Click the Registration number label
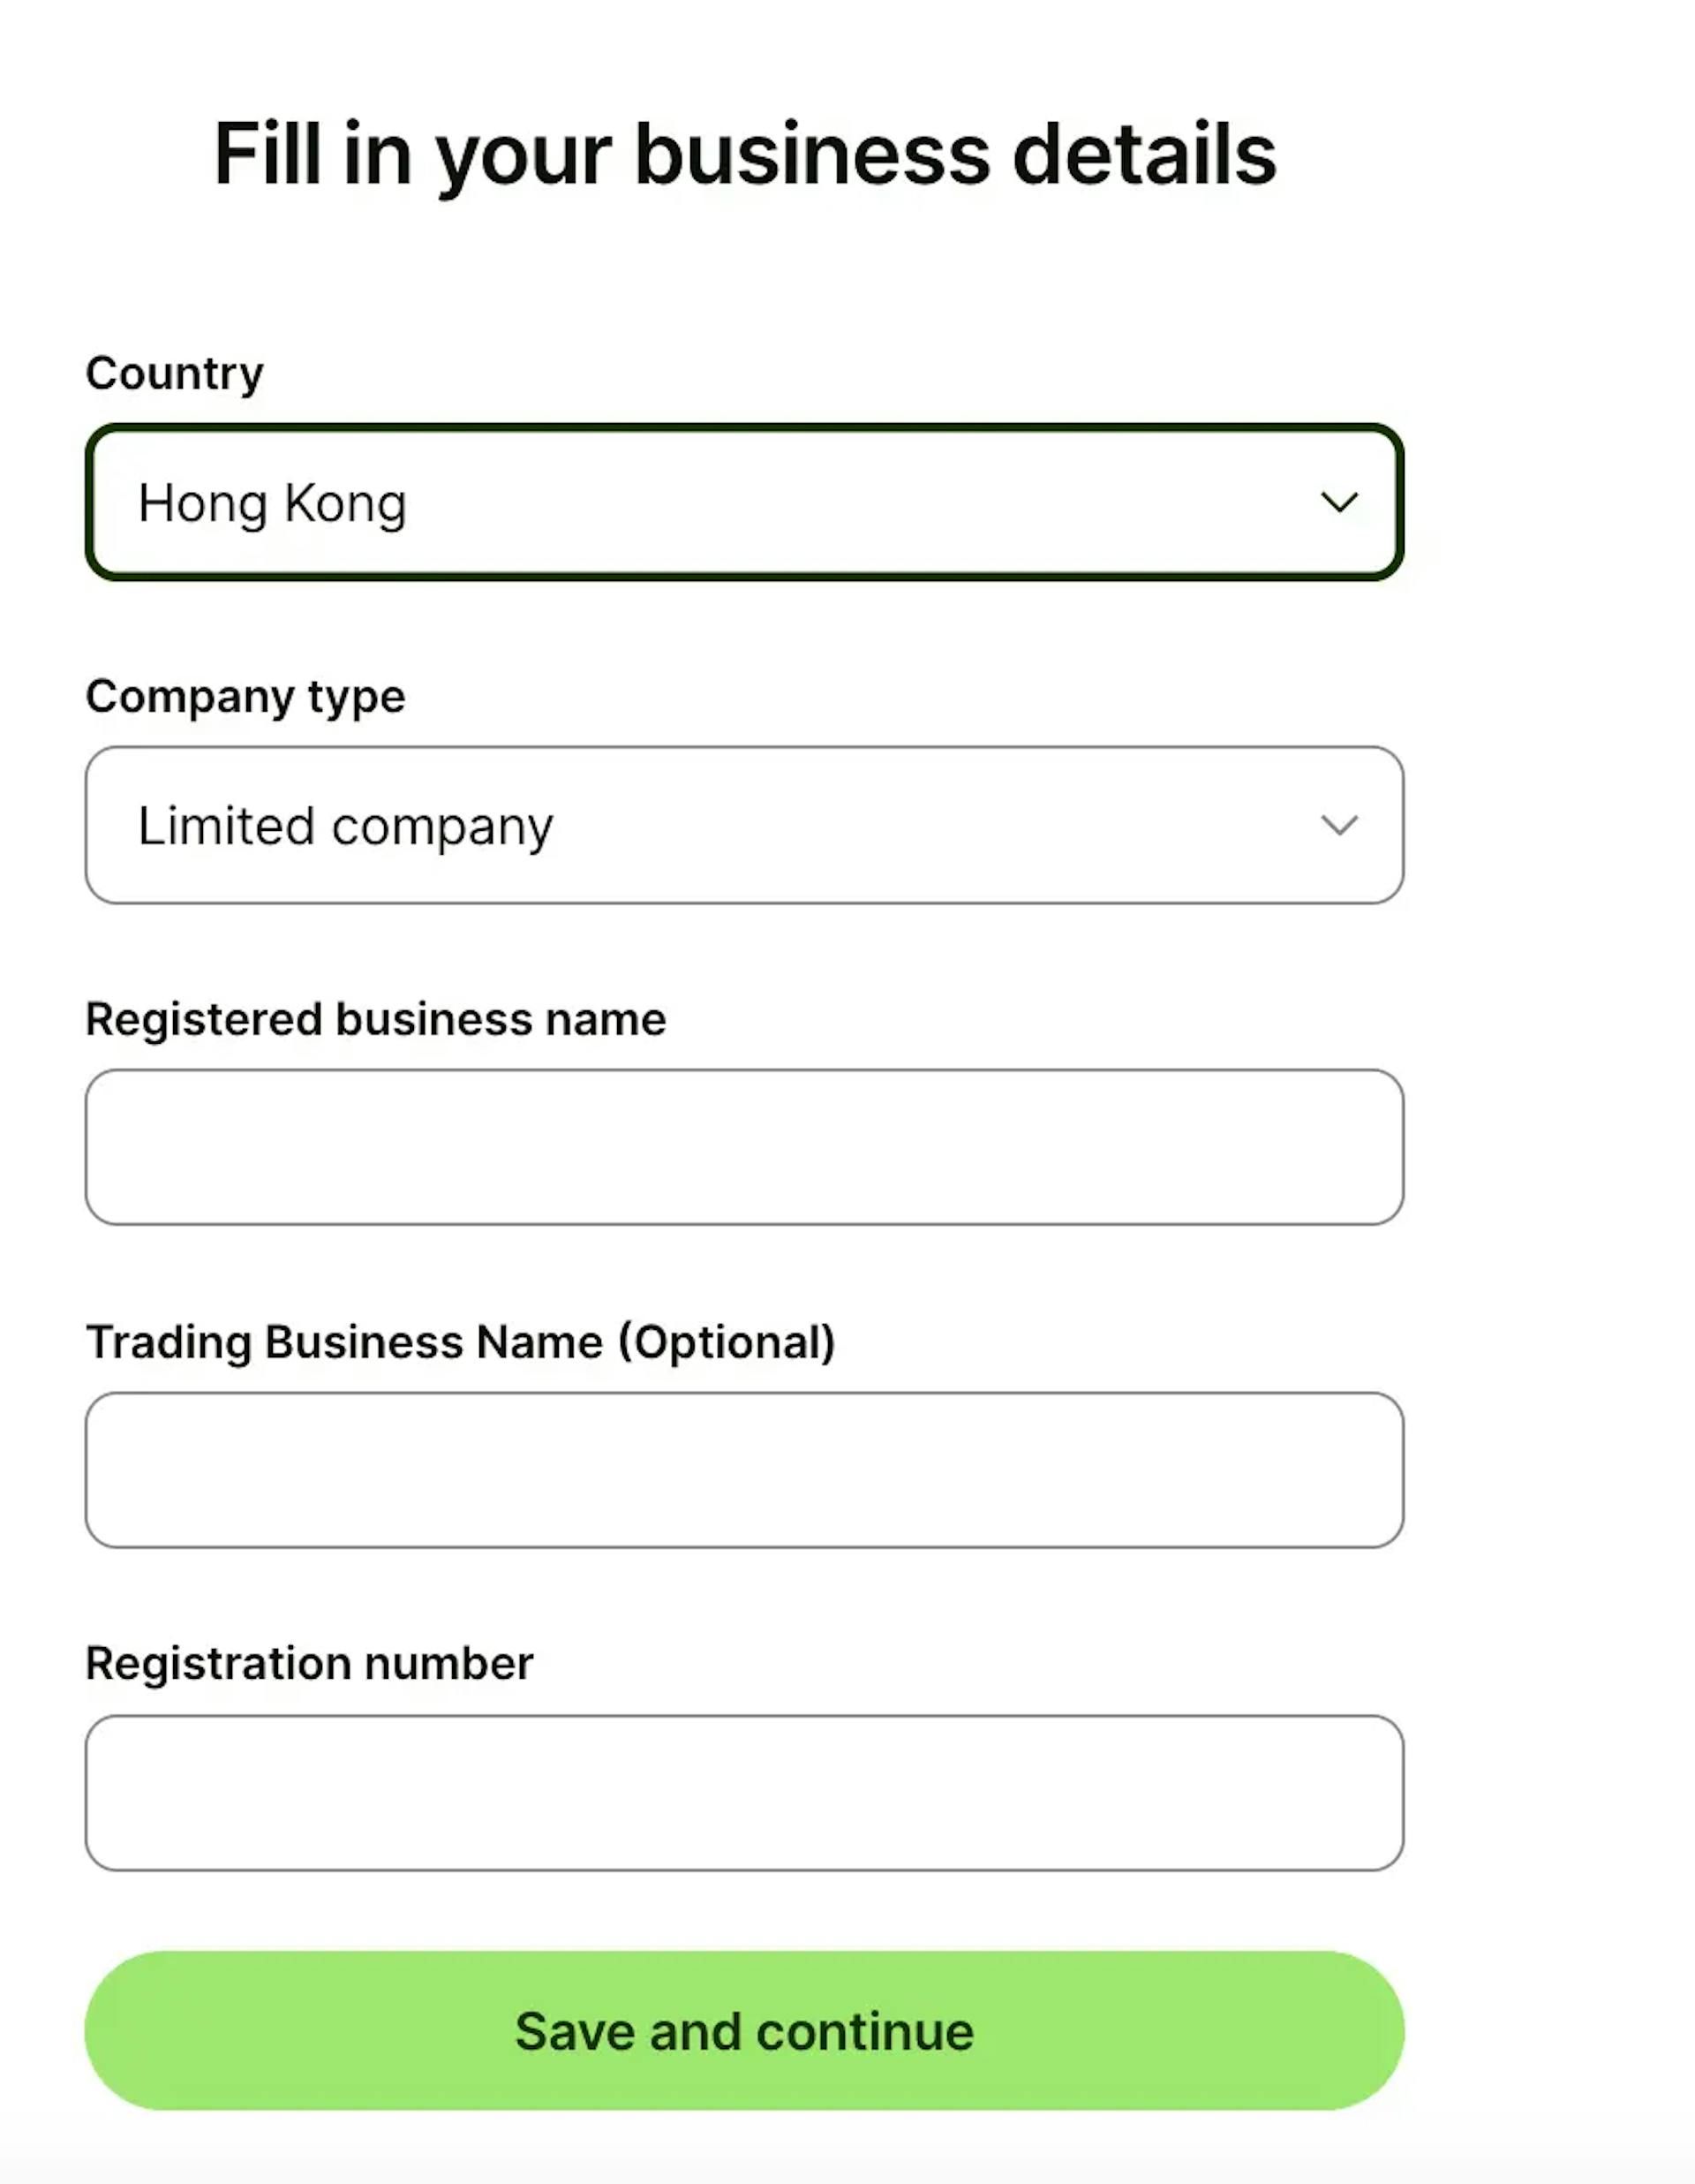Screen dimensions: 1695x2184 tap(310, 1662)
